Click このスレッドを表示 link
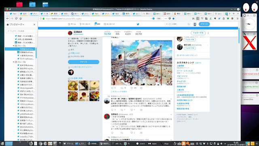 tap(119, 92)
